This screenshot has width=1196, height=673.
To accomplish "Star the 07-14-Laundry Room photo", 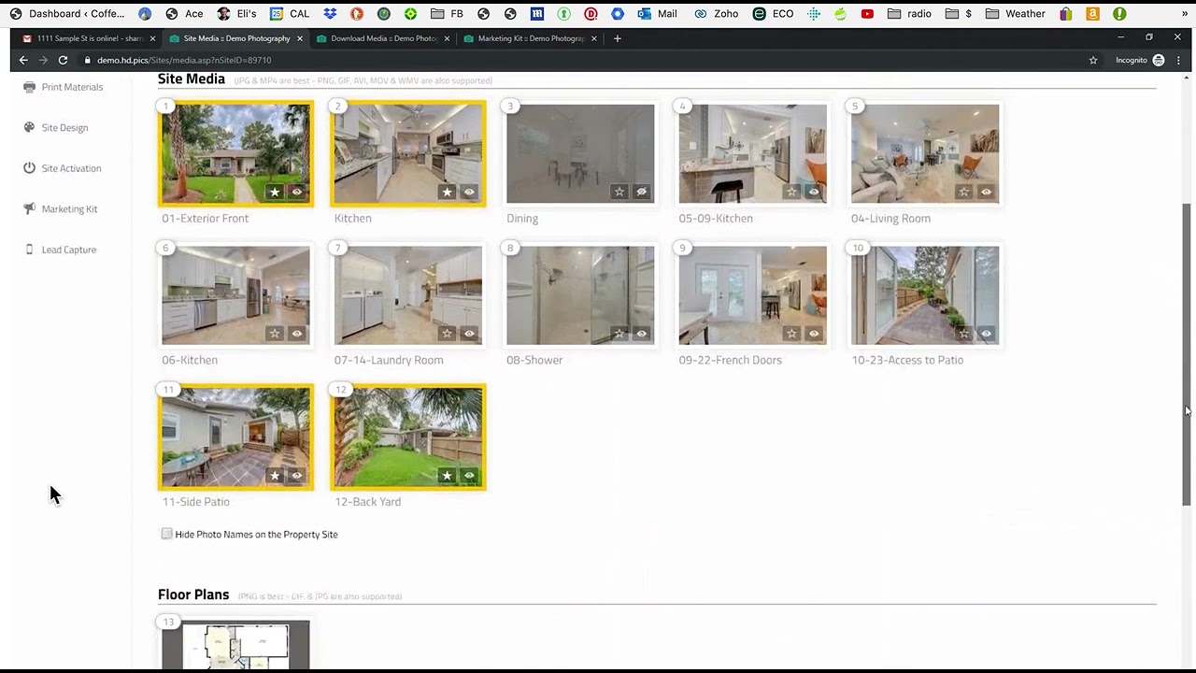I will [x=447, y=334].
